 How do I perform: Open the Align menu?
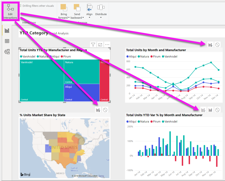tap(89, 11)
